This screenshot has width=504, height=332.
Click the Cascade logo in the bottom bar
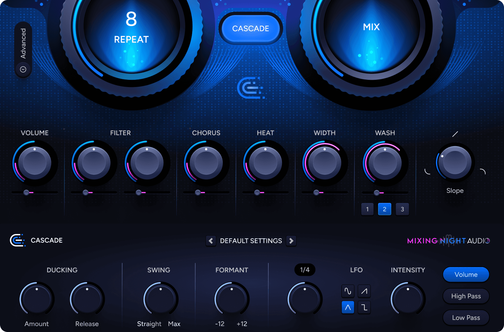[x=17, y=241]
